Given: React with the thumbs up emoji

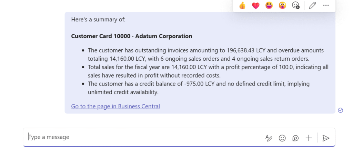Looking at the screenshot, I should pos(242,6).
